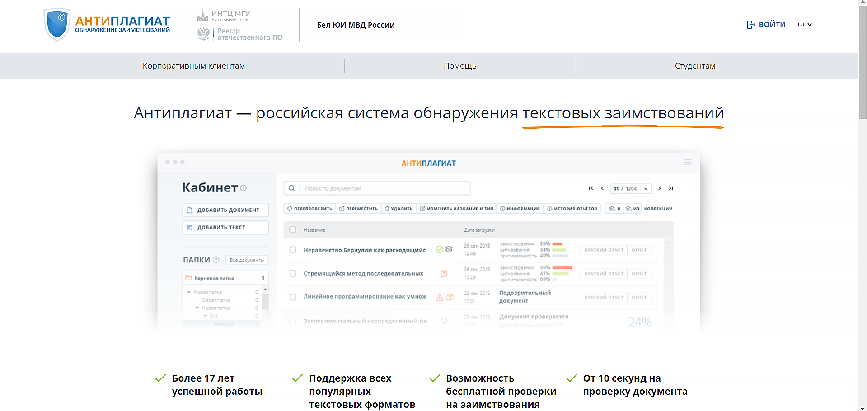Click the ПЕРЕПРОВЕРИТЬ toolbar button

(x=309, y=209)
